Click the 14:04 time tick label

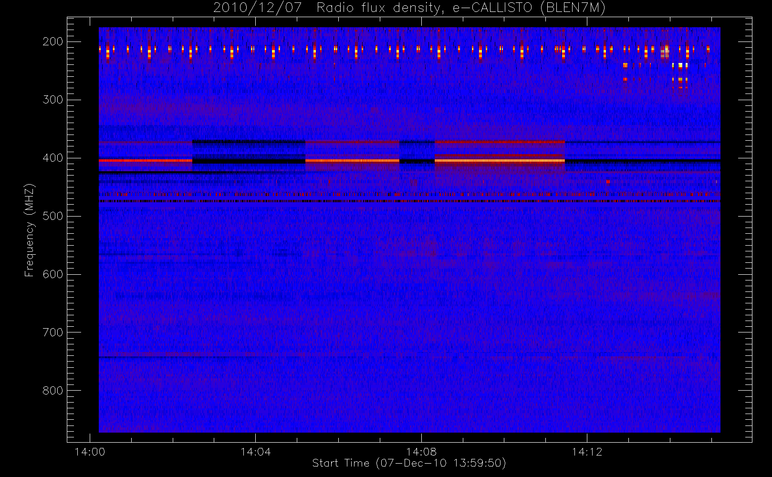pyautogui.click(x=255, y=452)
